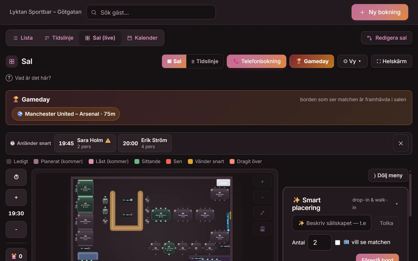Image resolution: width=418 pixels, height=261 pixels.
Task: Focus the Sök gäst search field
Action: pyautogui.click(x=151, y=12)
